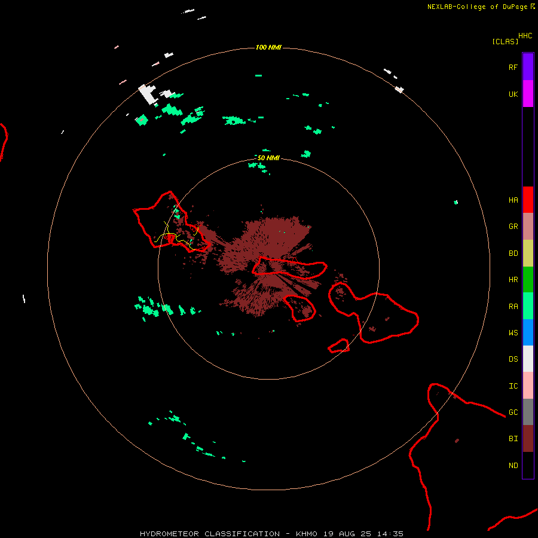Viewport: 538px width, 538px height.
Task: Click the GR pinkish-brown legend swatch
Action: pyautogui.click(x=528, y=227)
